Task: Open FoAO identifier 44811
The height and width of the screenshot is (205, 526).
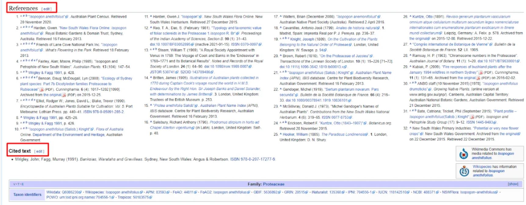Action: [x=190, y=192]
